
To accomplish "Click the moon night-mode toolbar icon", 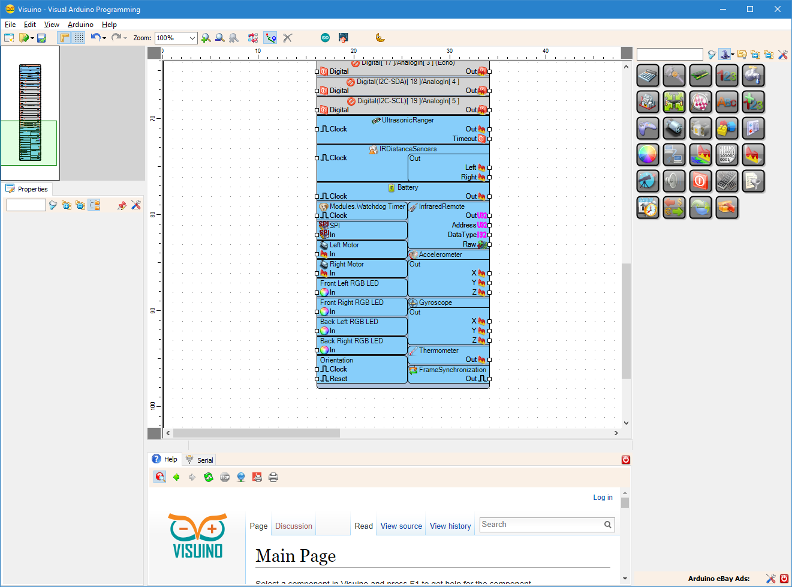I will pyautogui.click(x=380, y=37).
